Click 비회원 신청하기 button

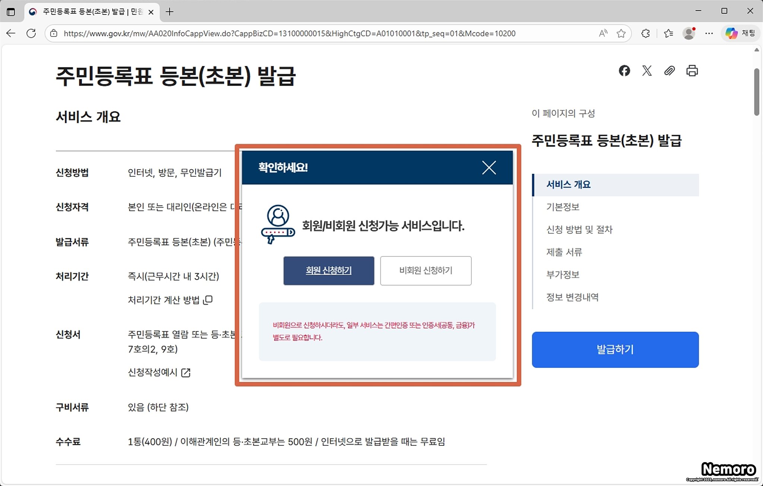point(425,271)
